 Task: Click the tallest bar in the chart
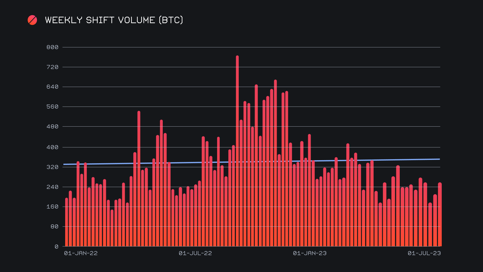click(237, 151)
